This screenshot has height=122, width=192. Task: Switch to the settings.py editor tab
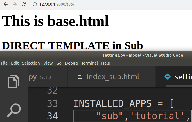[x=174, y=77]
